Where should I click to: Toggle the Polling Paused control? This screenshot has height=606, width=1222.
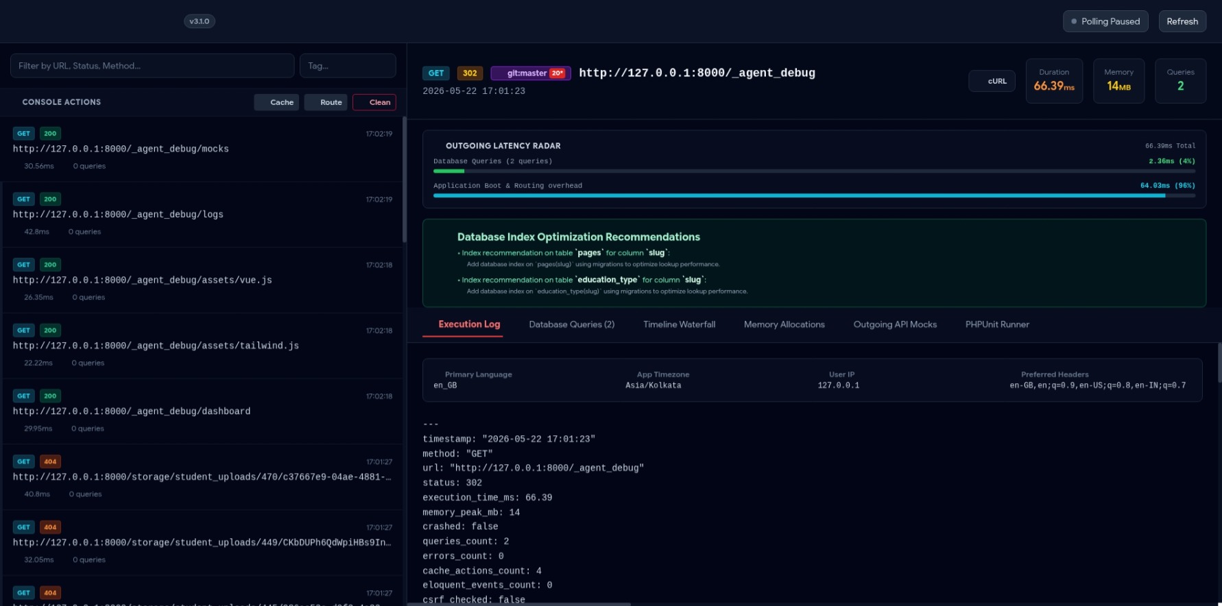(x=1105, y=21)
